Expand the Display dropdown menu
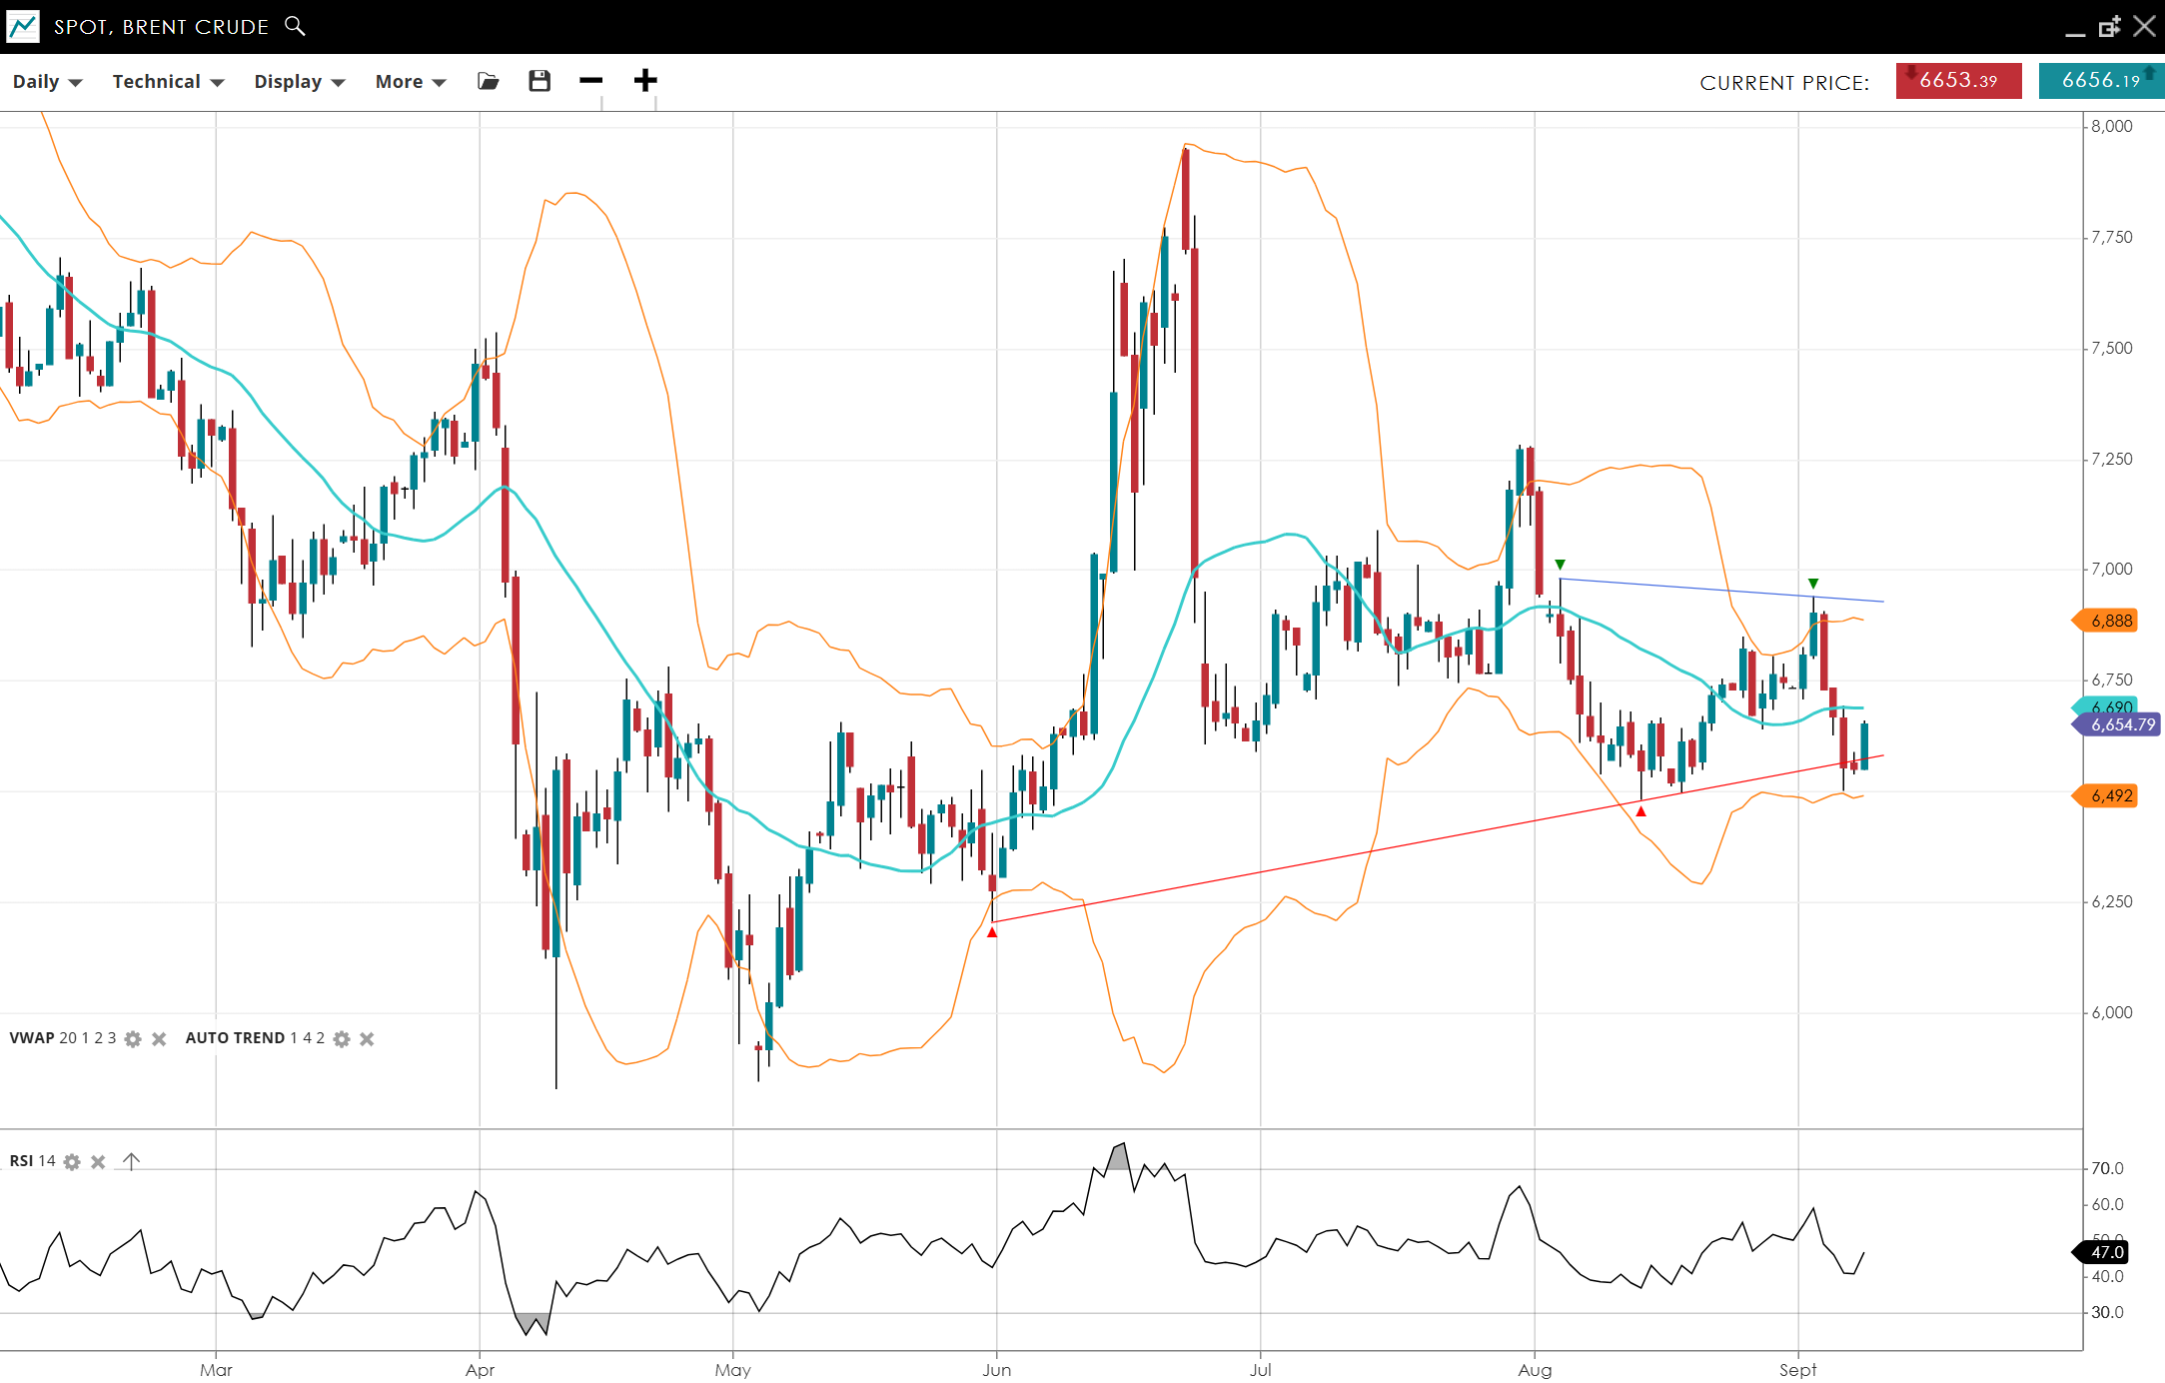This screenshot has width=2165, height=1383. [299, 82]
